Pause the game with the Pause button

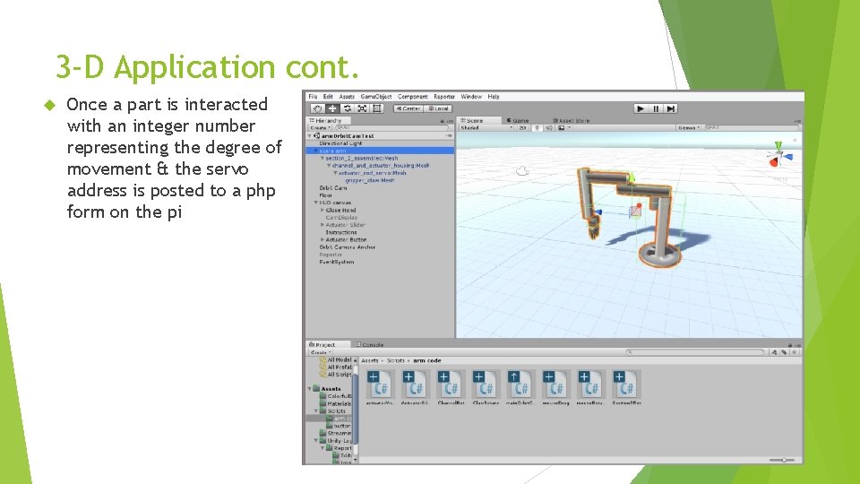tap(656, 108)
